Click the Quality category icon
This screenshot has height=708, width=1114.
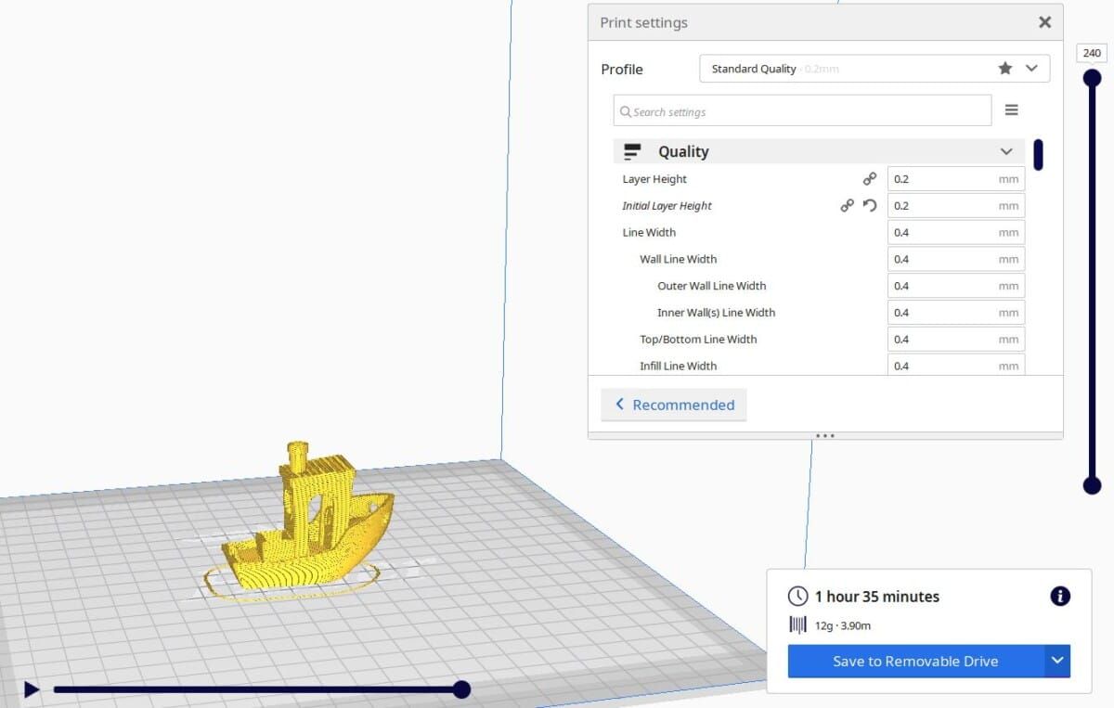click(x=632, y=150)
